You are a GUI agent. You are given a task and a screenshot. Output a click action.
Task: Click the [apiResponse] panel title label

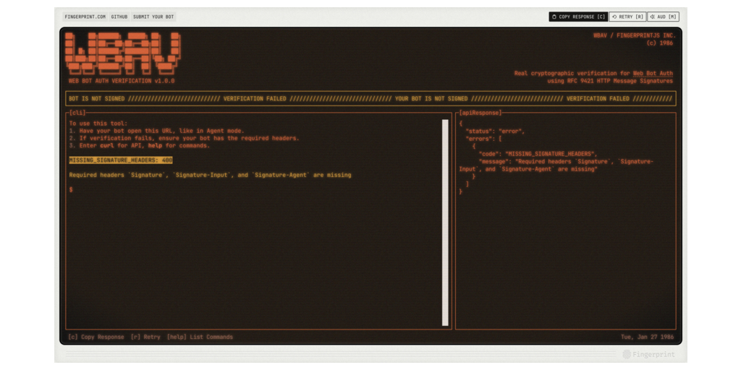(480, 113)
